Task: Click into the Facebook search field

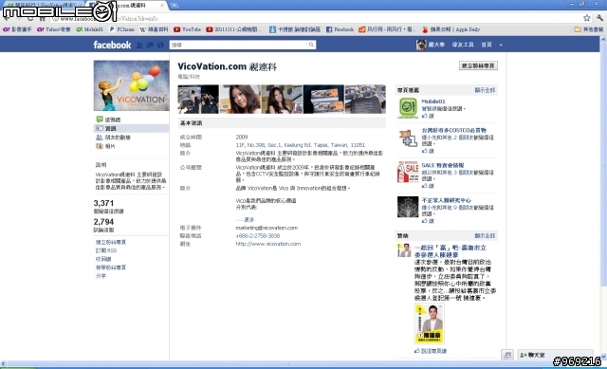Action: point(238,45)
